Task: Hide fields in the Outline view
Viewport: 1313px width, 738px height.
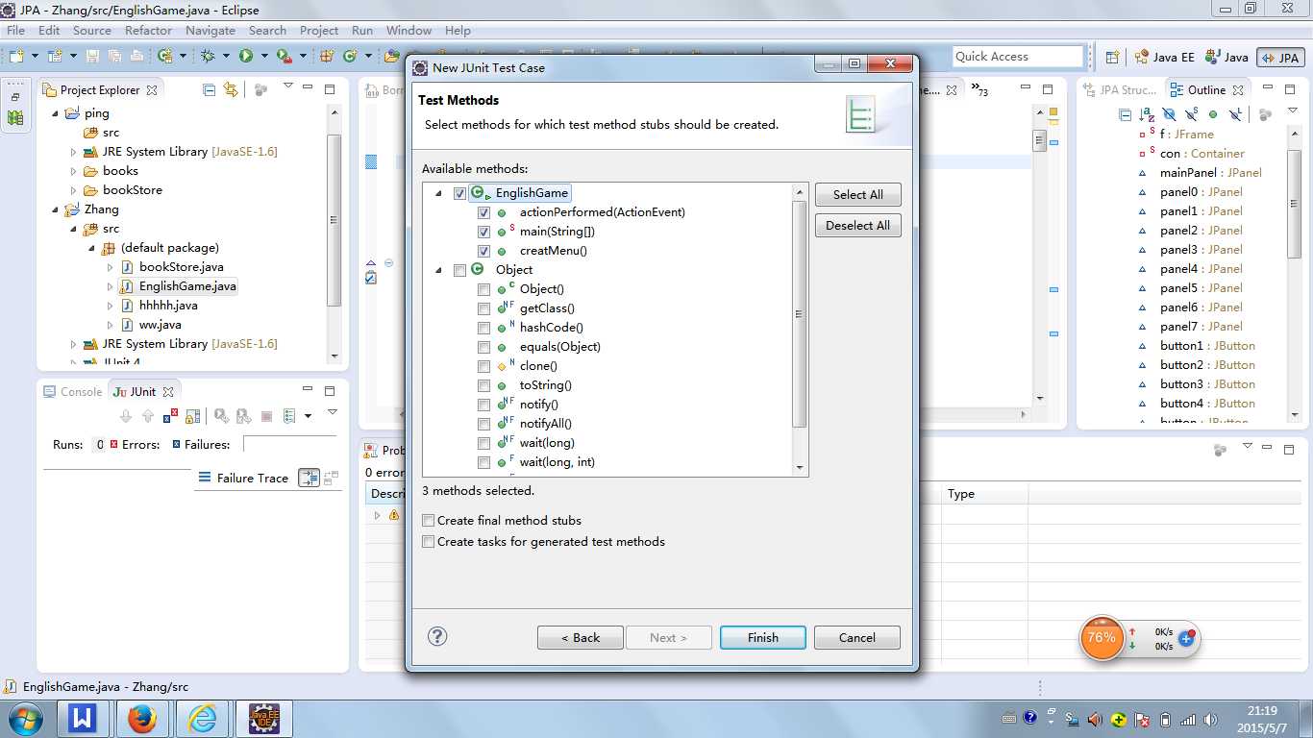Action: click(1169, 114)
